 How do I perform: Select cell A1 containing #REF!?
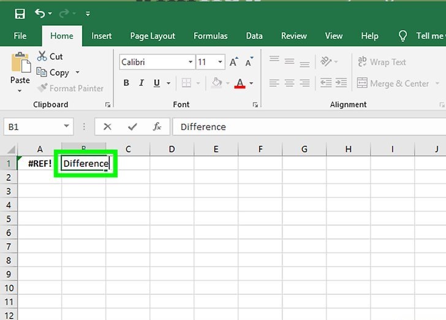coord(40,164)
